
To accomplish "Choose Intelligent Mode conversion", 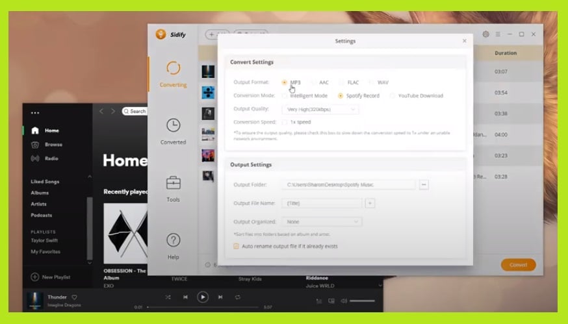I will [x=285, y=96].
